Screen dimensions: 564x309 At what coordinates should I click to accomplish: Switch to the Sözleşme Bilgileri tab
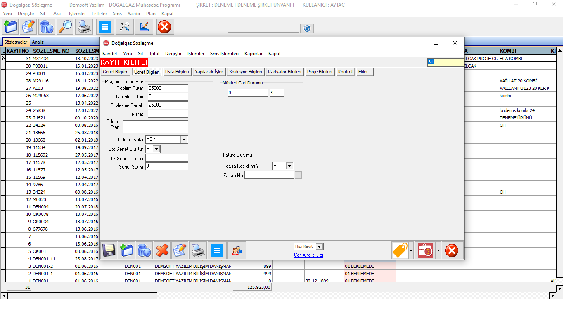(245, 72)
